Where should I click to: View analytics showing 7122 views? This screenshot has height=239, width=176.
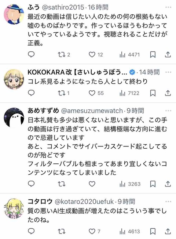(129, 93)
